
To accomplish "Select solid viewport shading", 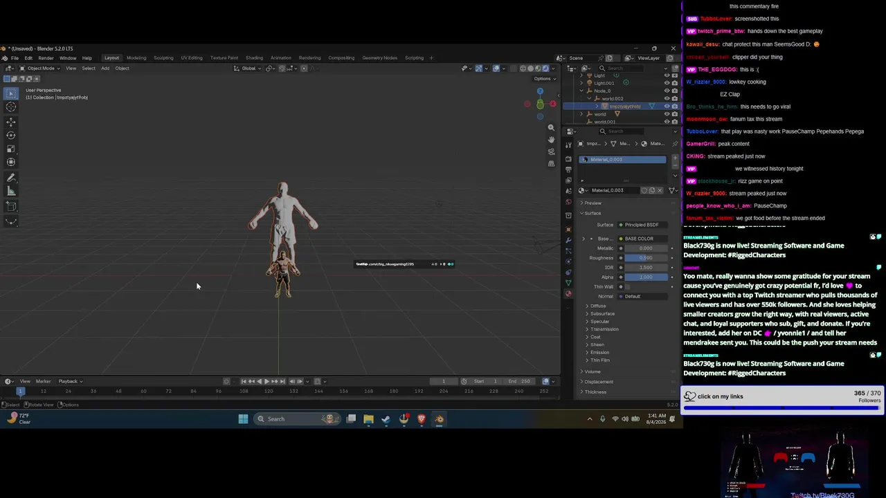I will click(x=530, y=68).
